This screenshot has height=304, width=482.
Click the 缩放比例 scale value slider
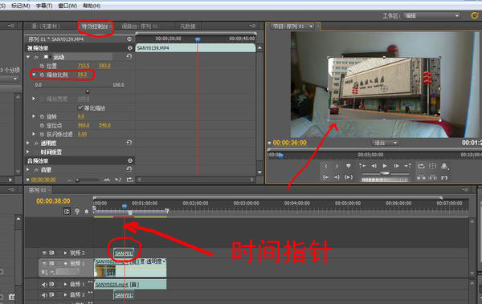(x=88, y=91)
